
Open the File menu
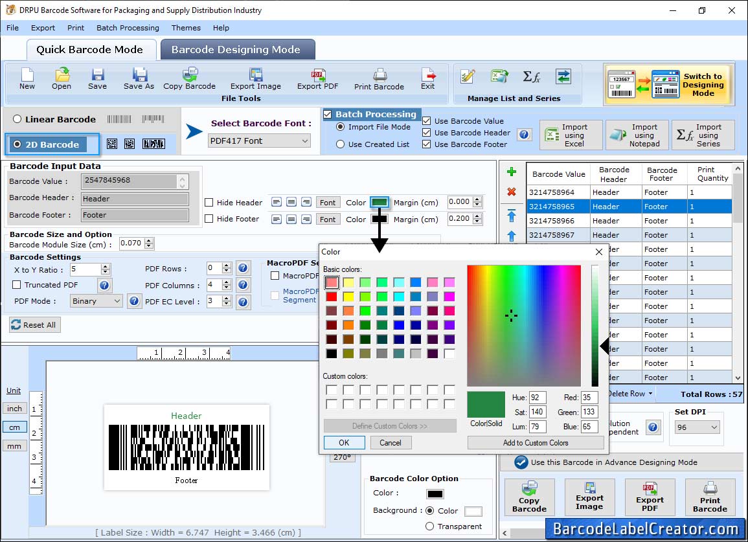pyautogui.click(x=13, y=28)
